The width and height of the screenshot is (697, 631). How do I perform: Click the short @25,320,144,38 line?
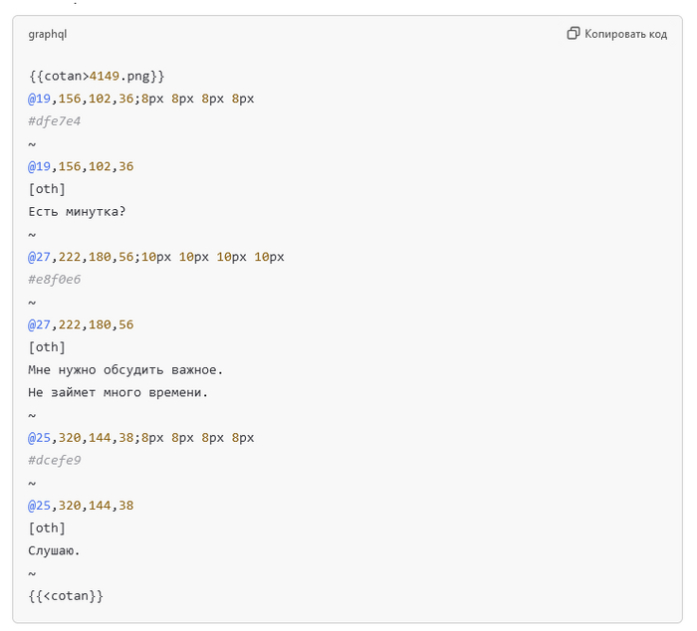81,506
